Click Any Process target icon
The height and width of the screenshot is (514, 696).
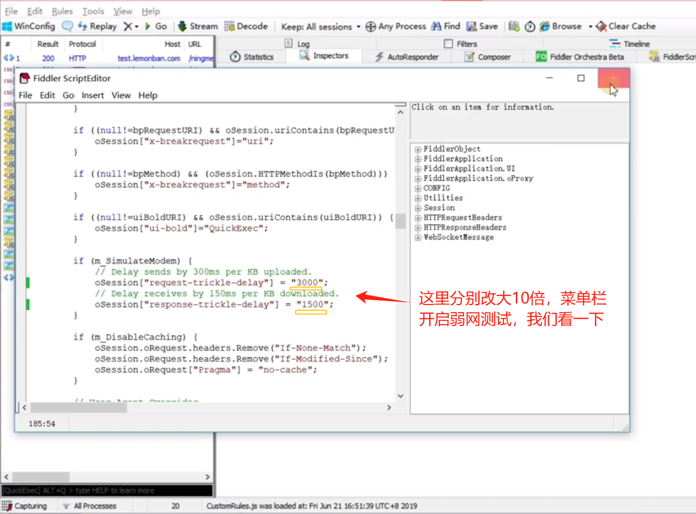coord(370,26)
